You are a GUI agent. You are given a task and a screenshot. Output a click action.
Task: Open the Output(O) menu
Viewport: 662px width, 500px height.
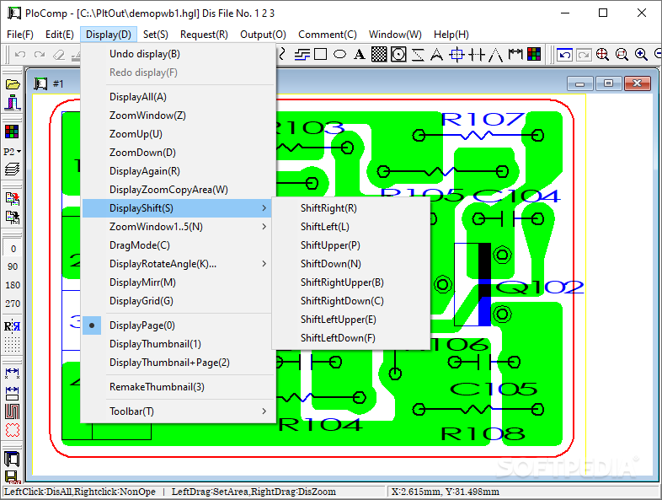point(263,35)
